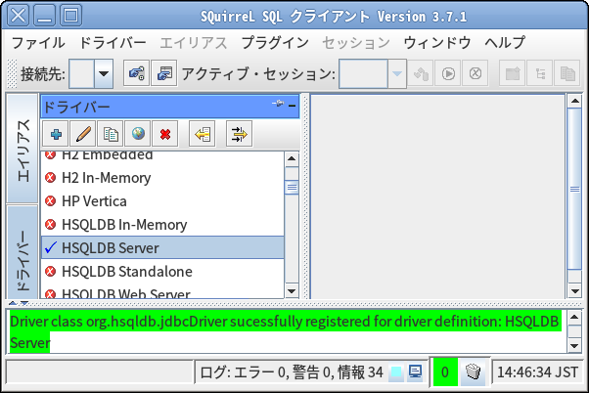Click the copy driver icon
The height and width of the screenshot is (393, 589).
111,134
